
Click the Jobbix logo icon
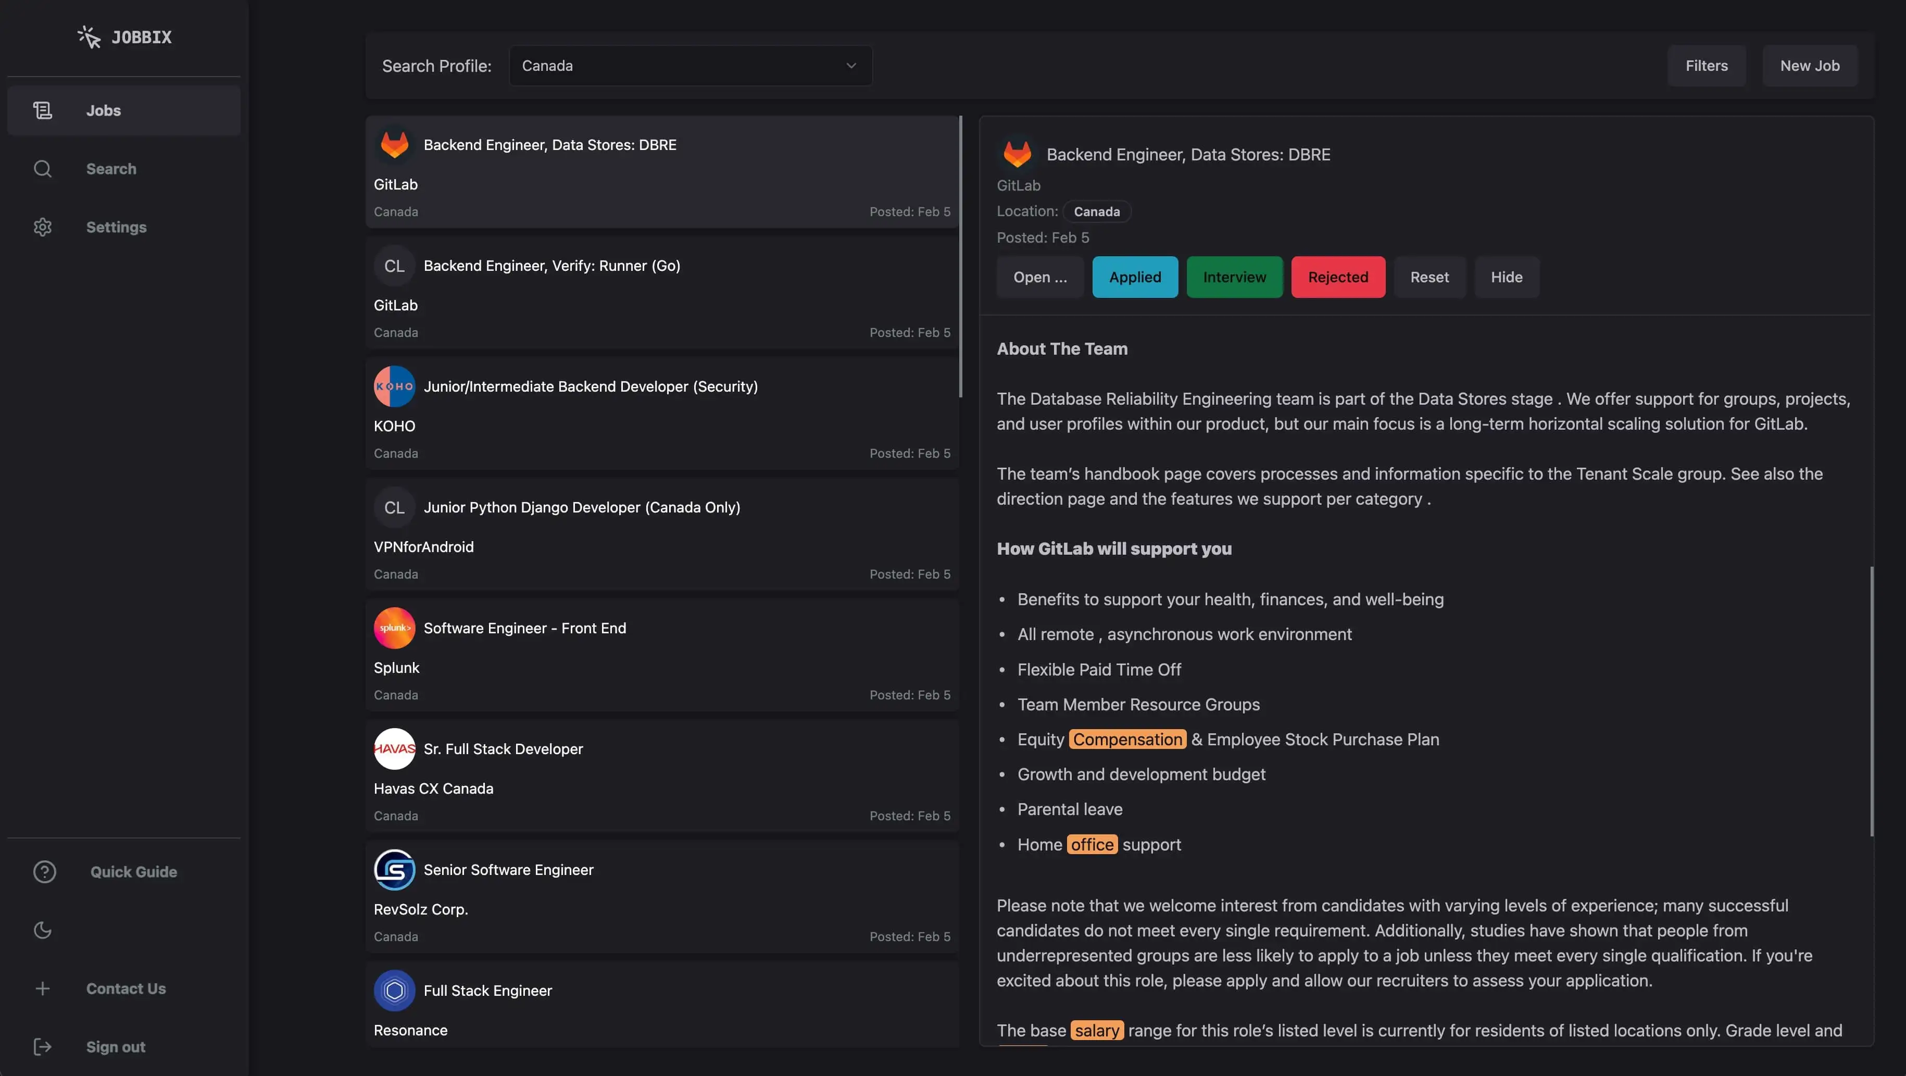(x=89, y=37)
